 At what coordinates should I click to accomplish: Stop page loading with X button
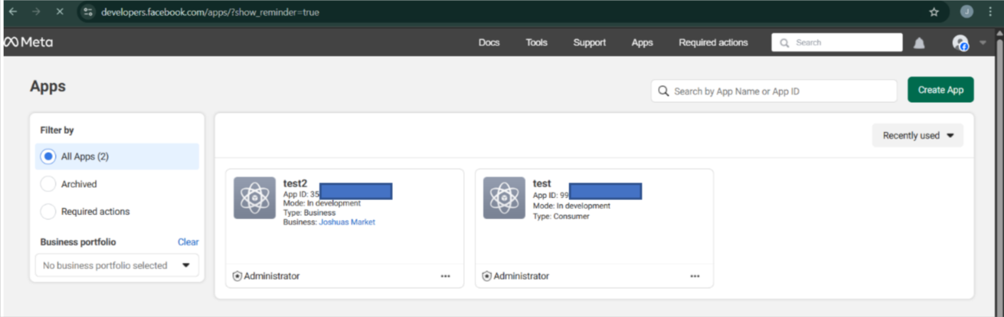[60, 12]
